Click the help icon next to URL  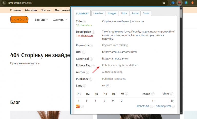pyautogui.click(x=84, y=52)
